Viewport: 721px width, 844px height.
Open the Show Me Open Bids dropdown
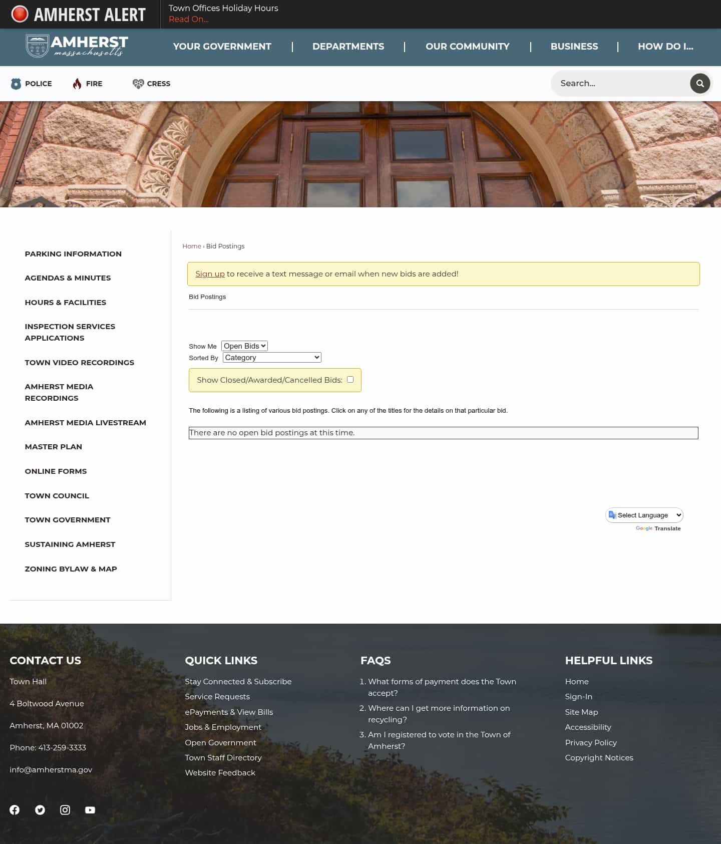pos(244,346)
